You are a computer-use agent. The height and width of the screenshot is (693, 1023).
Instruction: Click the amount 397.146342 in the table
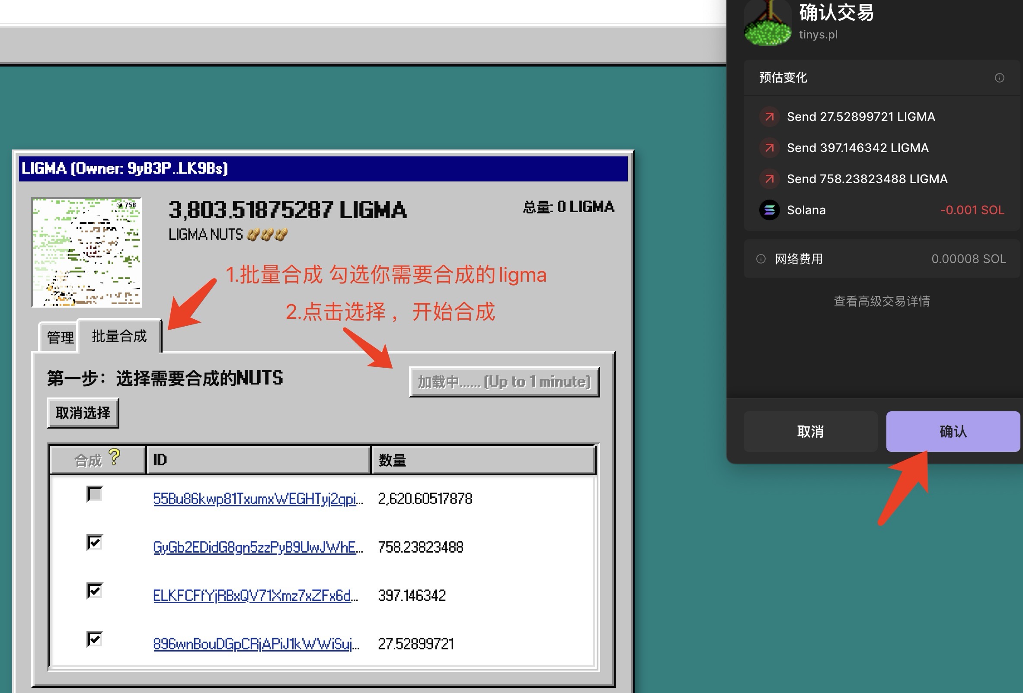coord(412,596)
